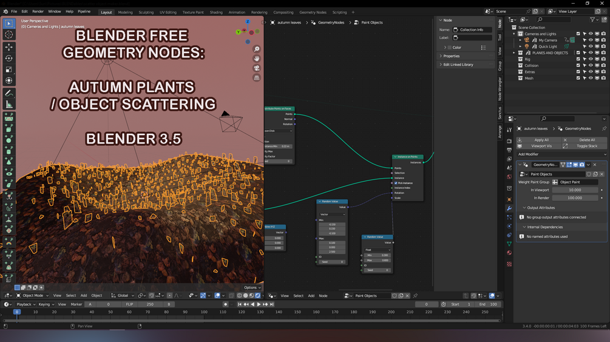Open the Tool properties tab icon
The width and height of the screenshot is (610, 342).
(509, 130)
